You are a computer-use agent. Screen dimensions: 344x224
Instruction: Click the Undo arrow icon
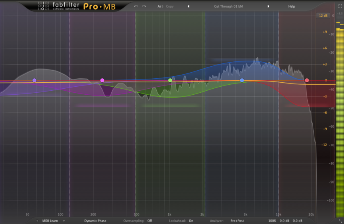tap(136, 6)
